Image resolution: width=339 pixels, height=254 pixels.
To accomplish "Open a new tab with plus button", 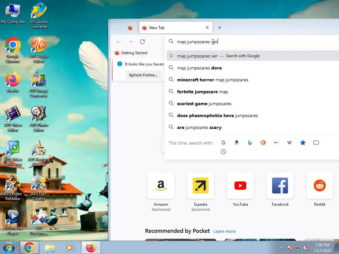I will pyautogui.click(x=220, y=28).
